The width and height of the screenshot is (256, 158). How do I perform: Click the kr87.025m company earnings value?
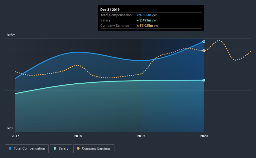click(x=145, y=26)
